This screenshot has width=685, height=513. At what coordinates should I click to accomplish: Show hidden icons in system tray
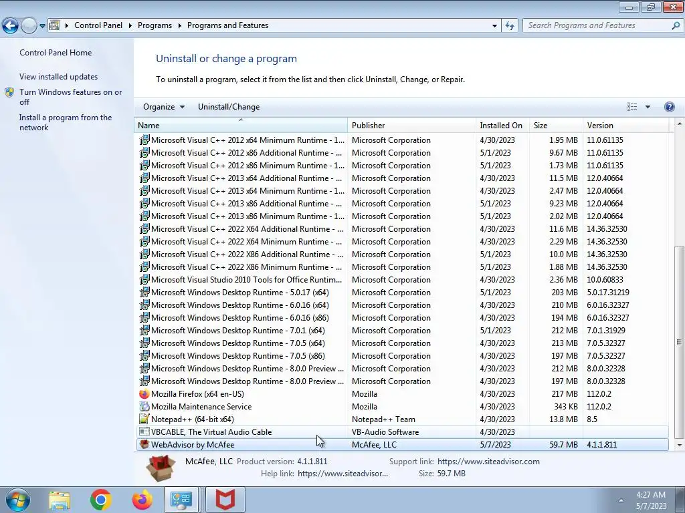click(x=621, y=500)
